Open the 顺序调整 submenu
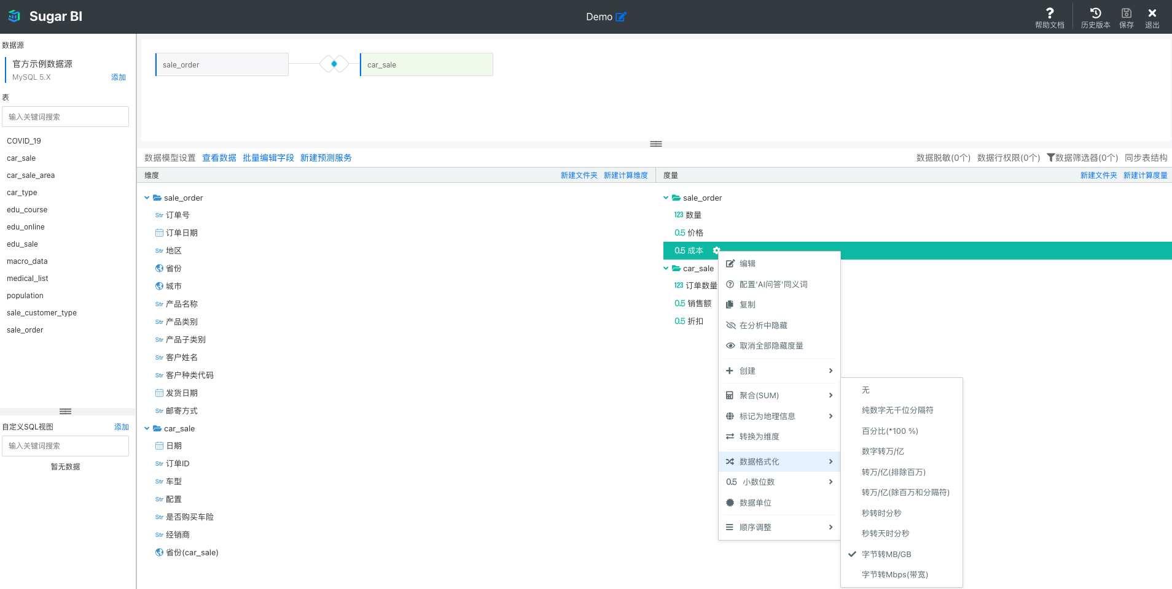1172x589 pixels. [779, 527]
